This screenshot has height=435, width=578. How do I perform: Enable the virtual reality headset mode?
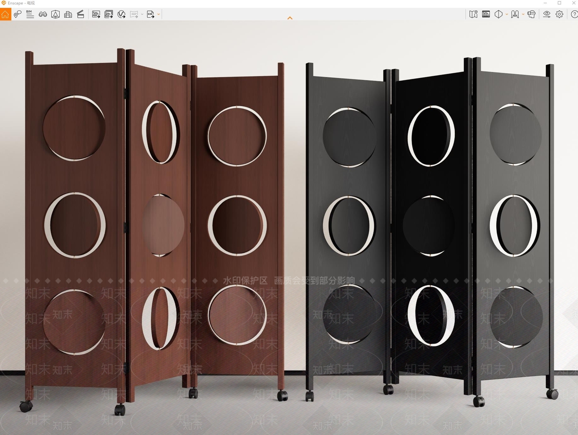click(x=531, y=14)
